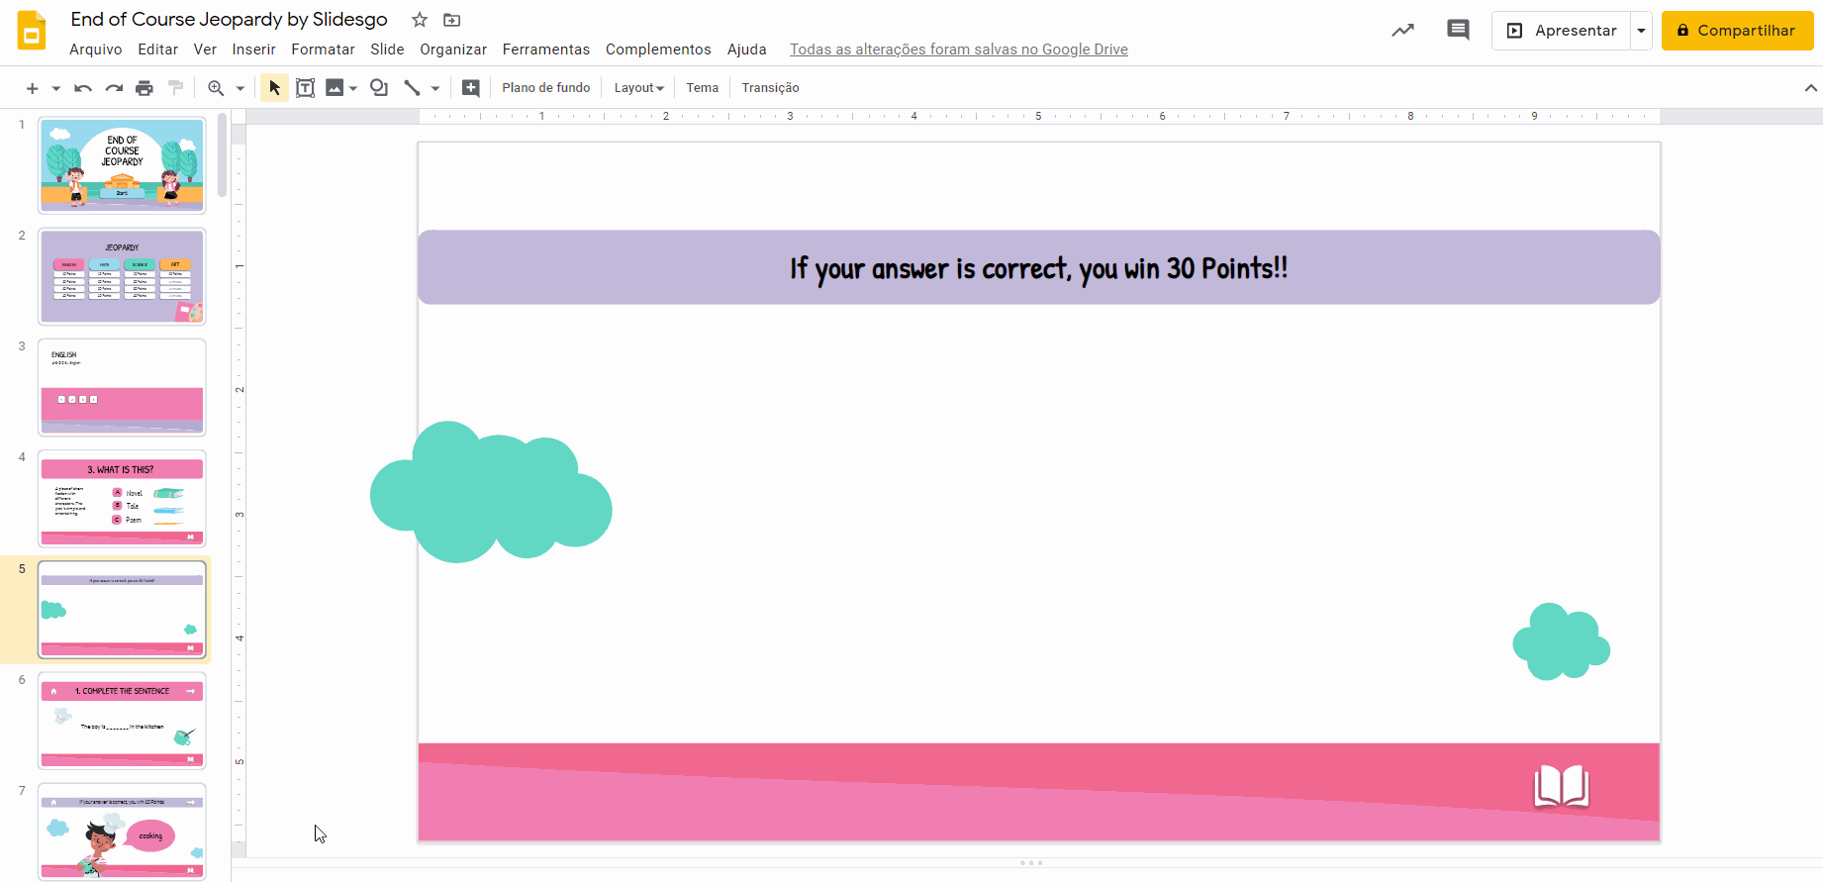
Task: Open the Inserir menu
Action: pos(253,49)
